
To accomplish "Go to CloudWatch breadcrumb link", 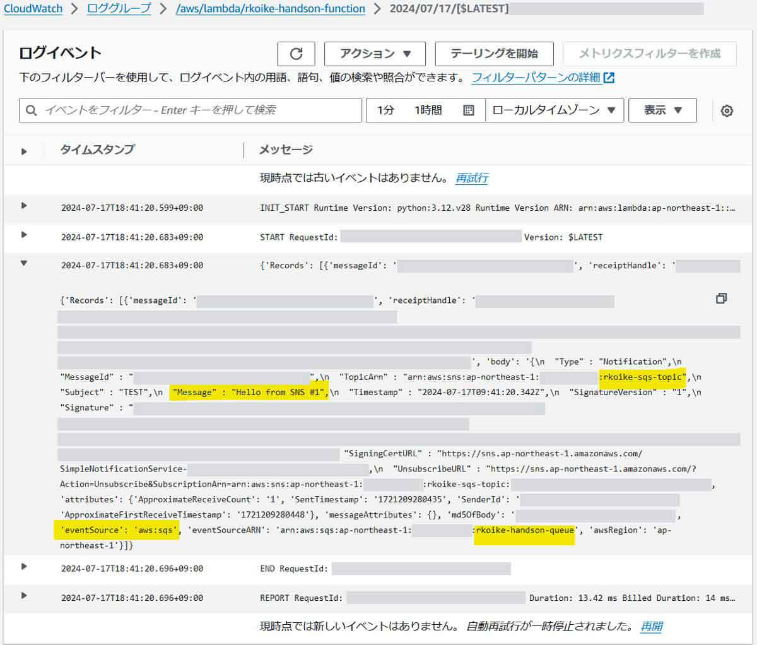I will click(x=33, y=9).
